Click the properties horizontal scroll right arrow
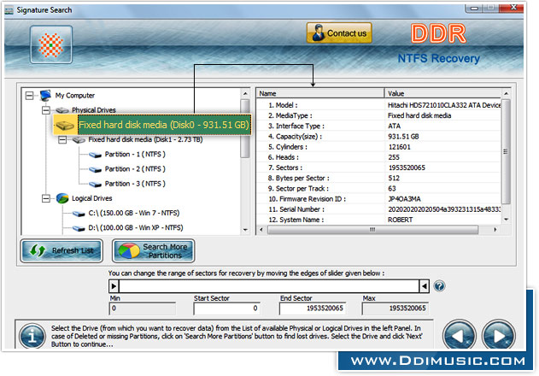Screen dimensions: 539x376 495,230
